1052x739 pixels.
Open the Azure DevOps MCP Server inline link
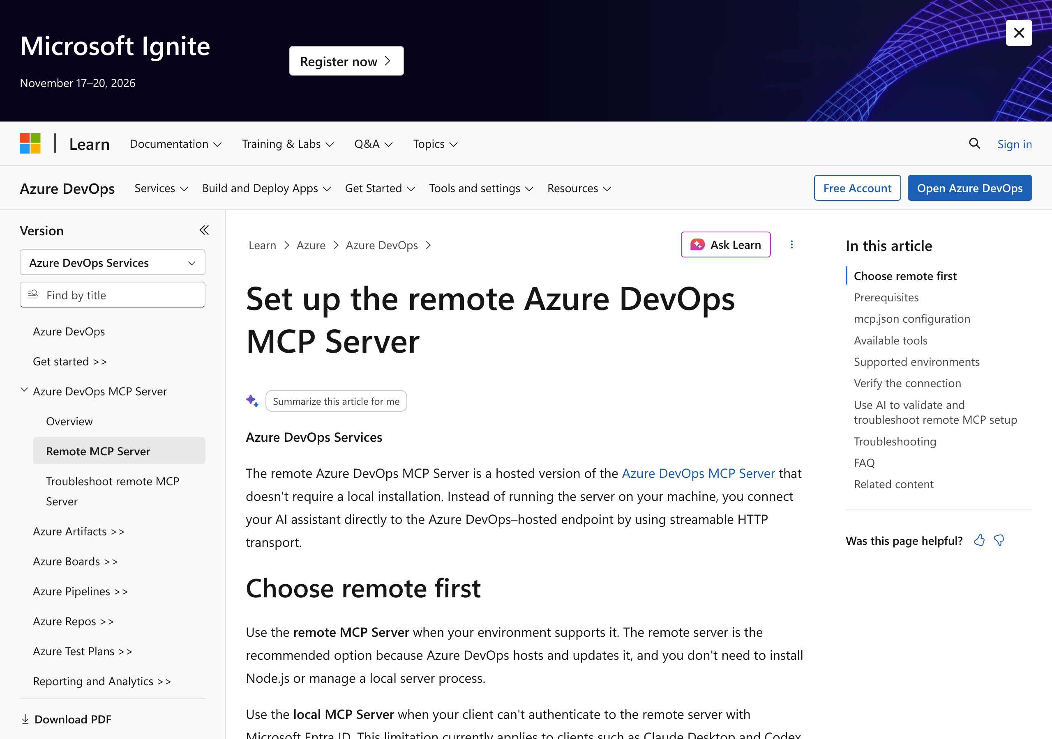(698, 473)
